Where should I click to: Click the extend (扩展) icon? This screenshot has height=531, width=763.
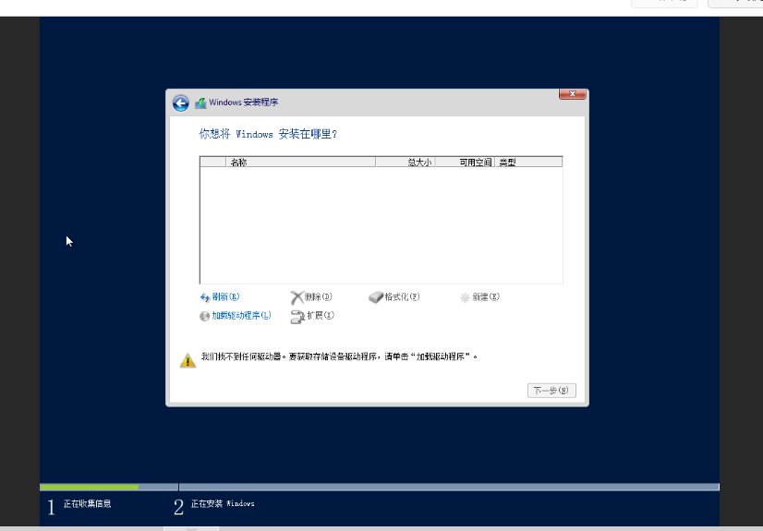(297, 317)
